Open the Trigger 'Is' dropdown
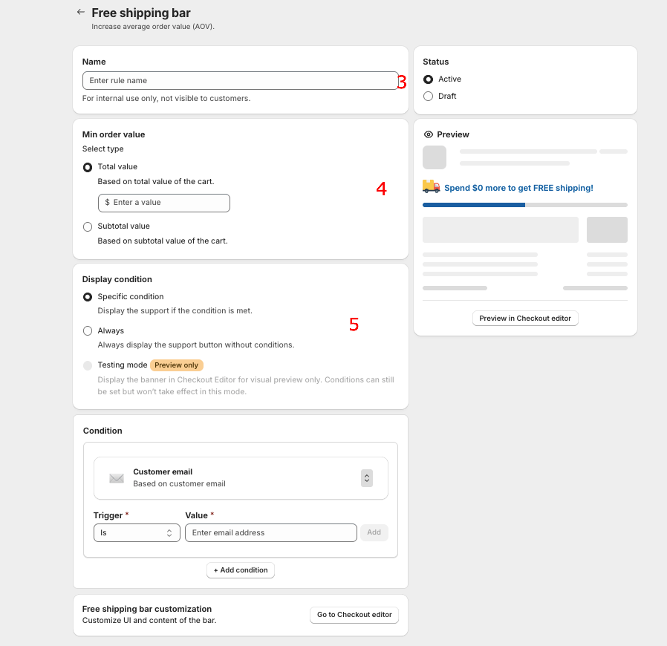 click(137, 533)
